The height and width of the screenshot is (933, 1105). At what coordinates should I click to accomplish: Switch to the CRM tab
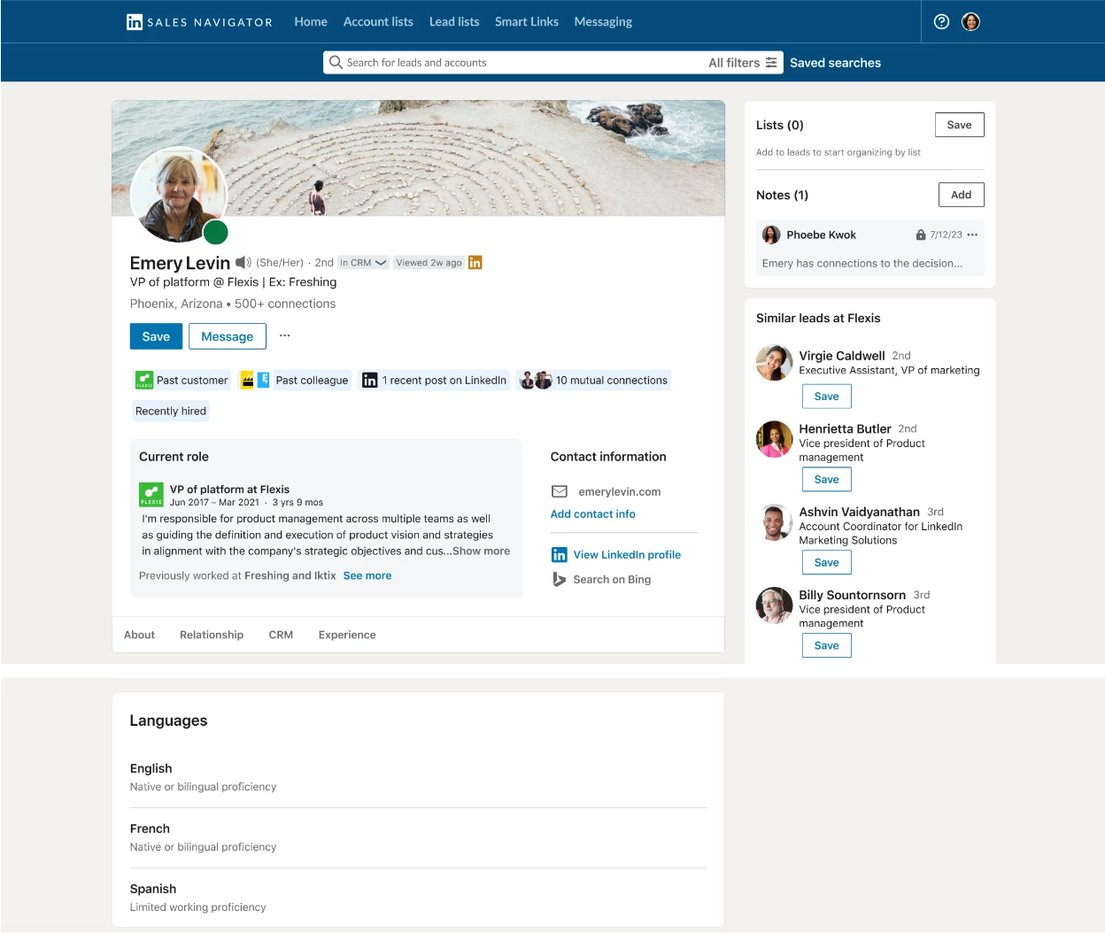[281, 636]
